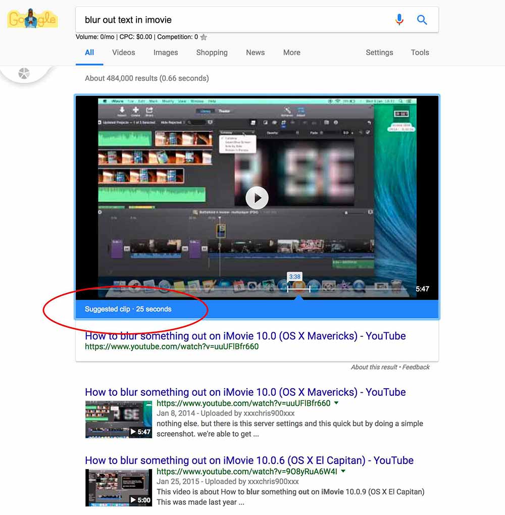Open search Tools
Image resolution: width=505 pixels, height=515 pixels.
pyautogui.click(x=420, y=53)
